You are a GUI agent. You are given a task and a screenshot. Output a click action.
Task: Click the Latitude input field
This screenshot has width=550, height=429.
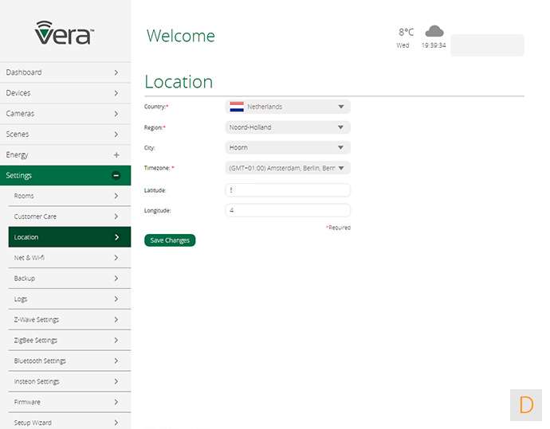(x=288, y=190)
